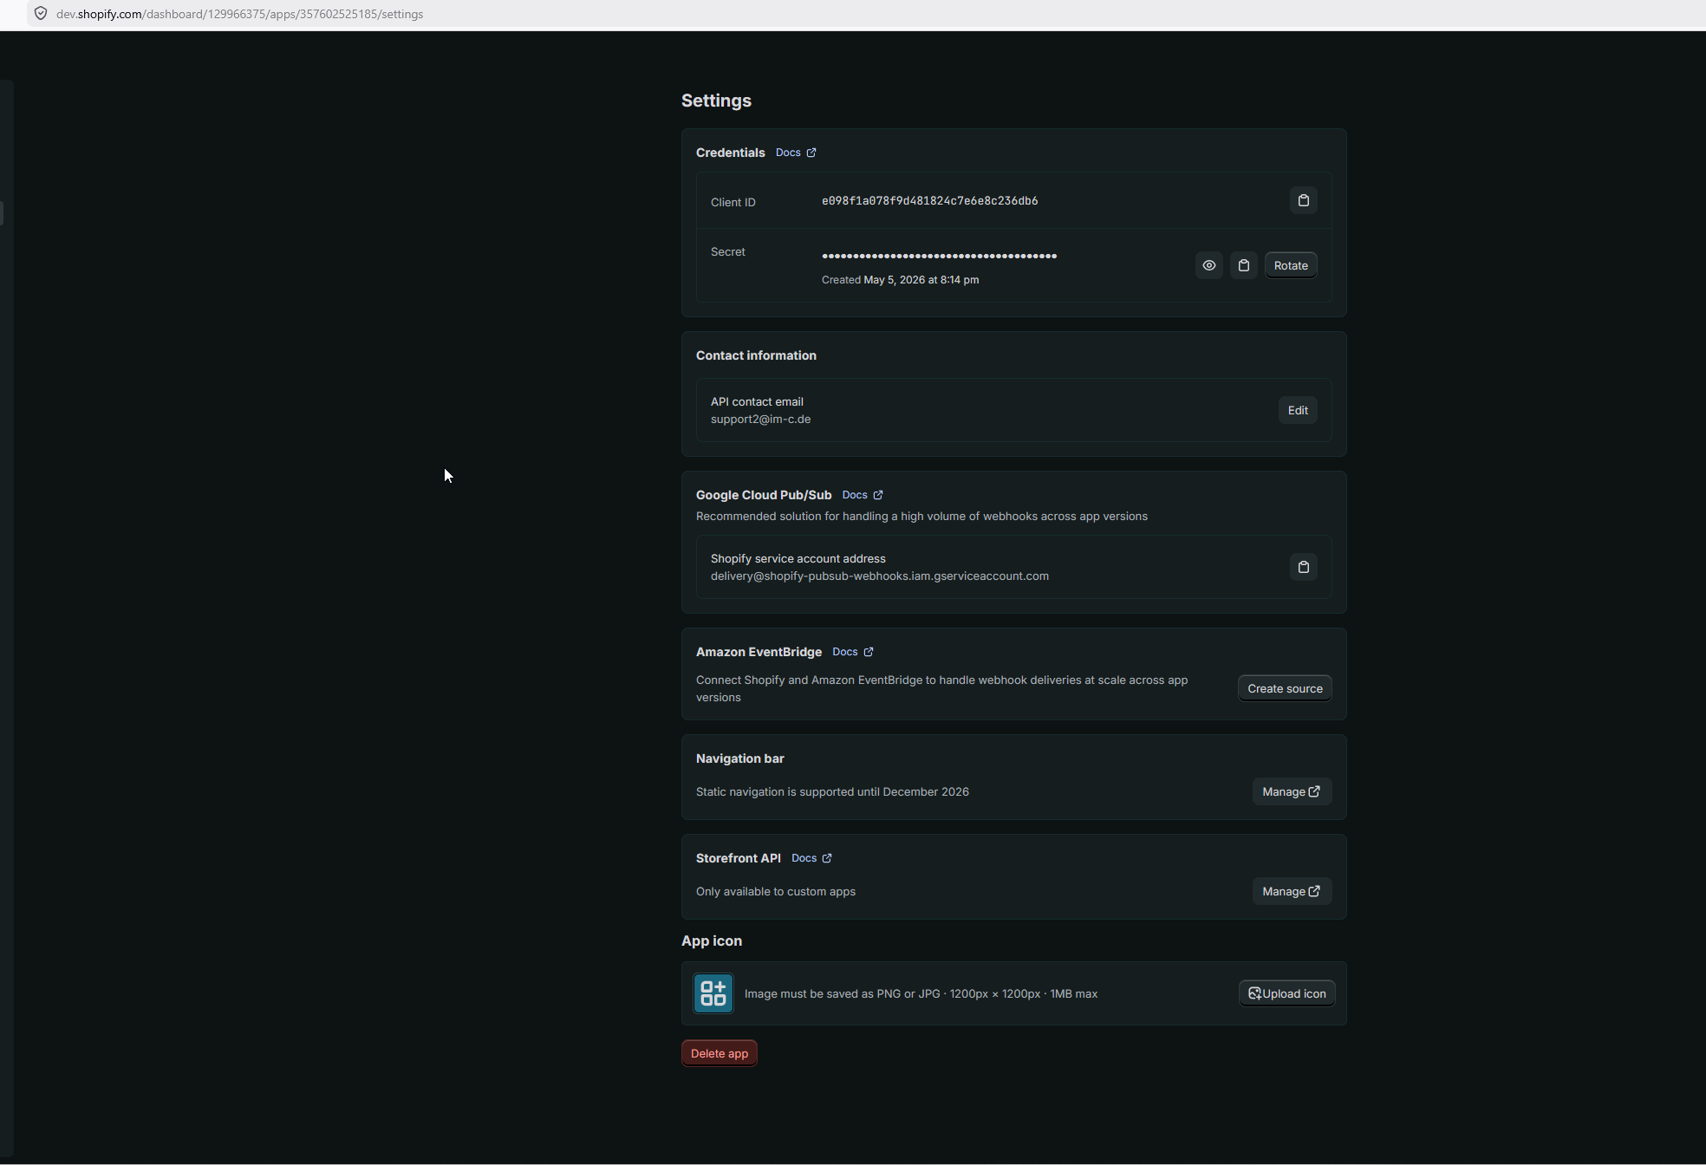Click the site security shield icon
1706x1165 pixels.
[41, 14]
